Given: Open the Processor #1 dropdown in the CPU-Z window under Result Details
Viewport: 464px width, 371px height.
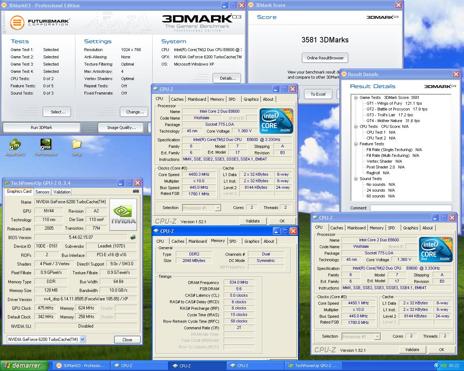Looking at the screenshot, I should (377, 337).
